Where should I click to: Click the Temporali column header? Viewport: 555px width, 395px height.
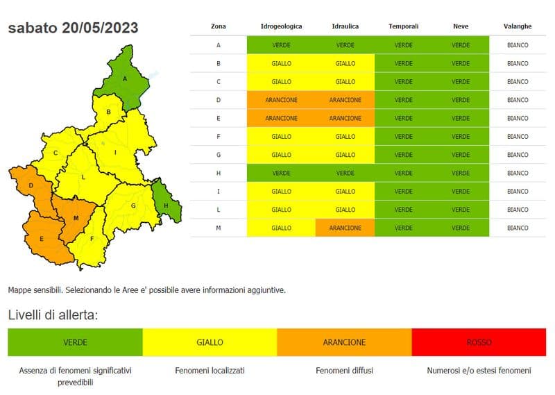pos(403,26)
